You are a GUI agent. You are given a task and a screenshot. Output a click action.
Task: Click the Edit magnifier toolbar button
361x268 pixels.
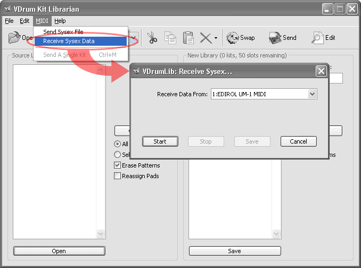tap(324, 38)
